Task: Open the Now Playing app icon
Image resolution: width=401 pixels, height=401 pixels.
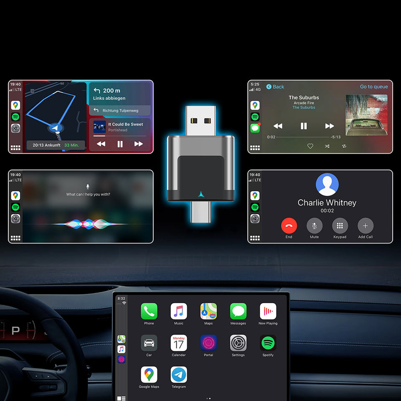Action: (x=268, y=311)
